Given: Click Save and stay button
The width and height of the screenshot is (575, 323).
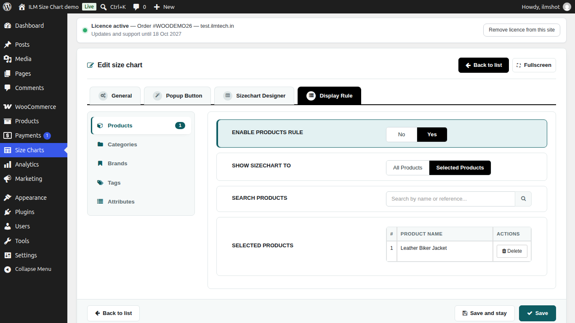Looking at the screenshot, I should [484, 313].
